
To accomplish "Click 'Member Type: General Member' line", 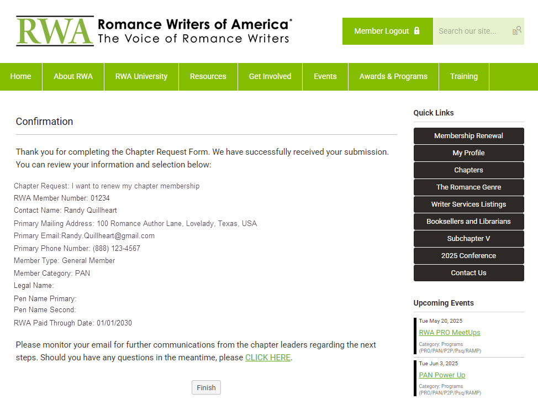I will point(64,261).
